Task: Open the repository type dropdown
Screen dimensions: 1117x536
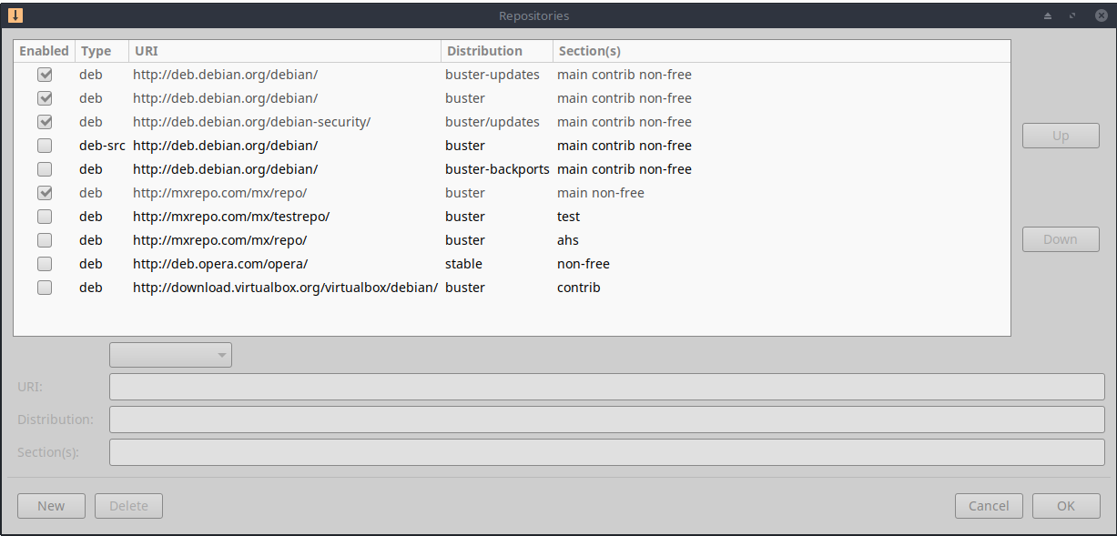Action: [170, 355]
